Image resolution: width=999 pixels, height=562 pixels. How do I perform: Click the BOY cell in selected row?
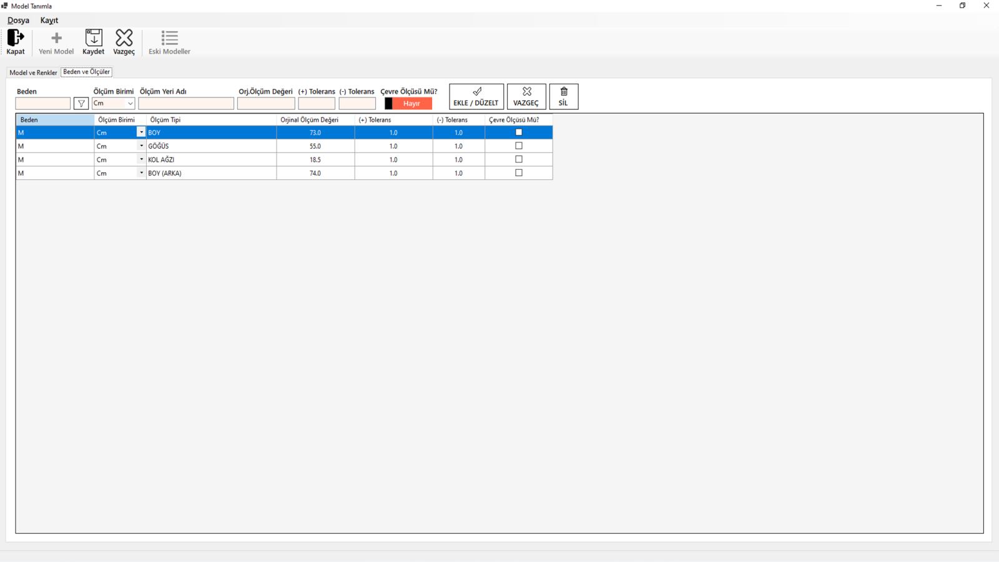point(211,132)
